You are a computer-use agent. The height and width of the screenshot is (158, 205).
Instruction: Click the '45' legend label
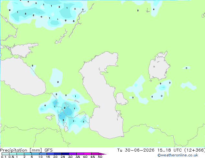tap(92, 157)
